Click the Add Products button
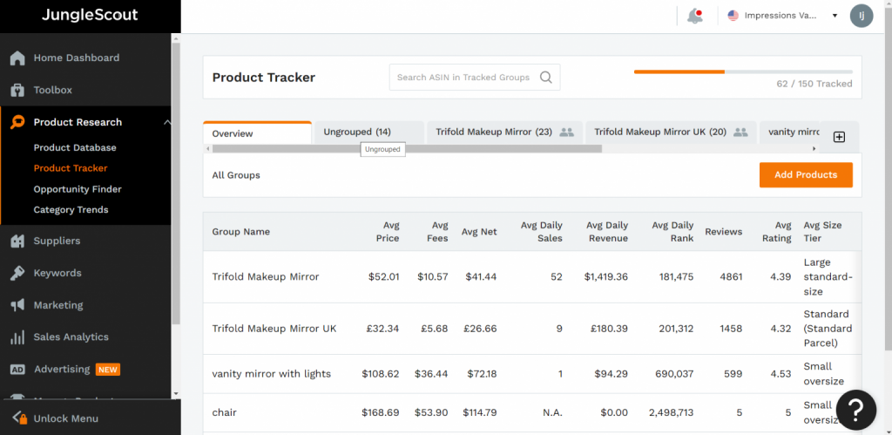Screen dimensions: 892x435 (806, 175)
